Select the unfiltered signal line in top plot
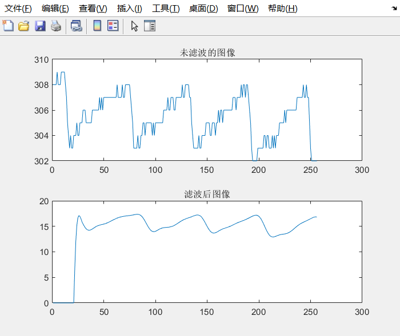 coord(110,98)
